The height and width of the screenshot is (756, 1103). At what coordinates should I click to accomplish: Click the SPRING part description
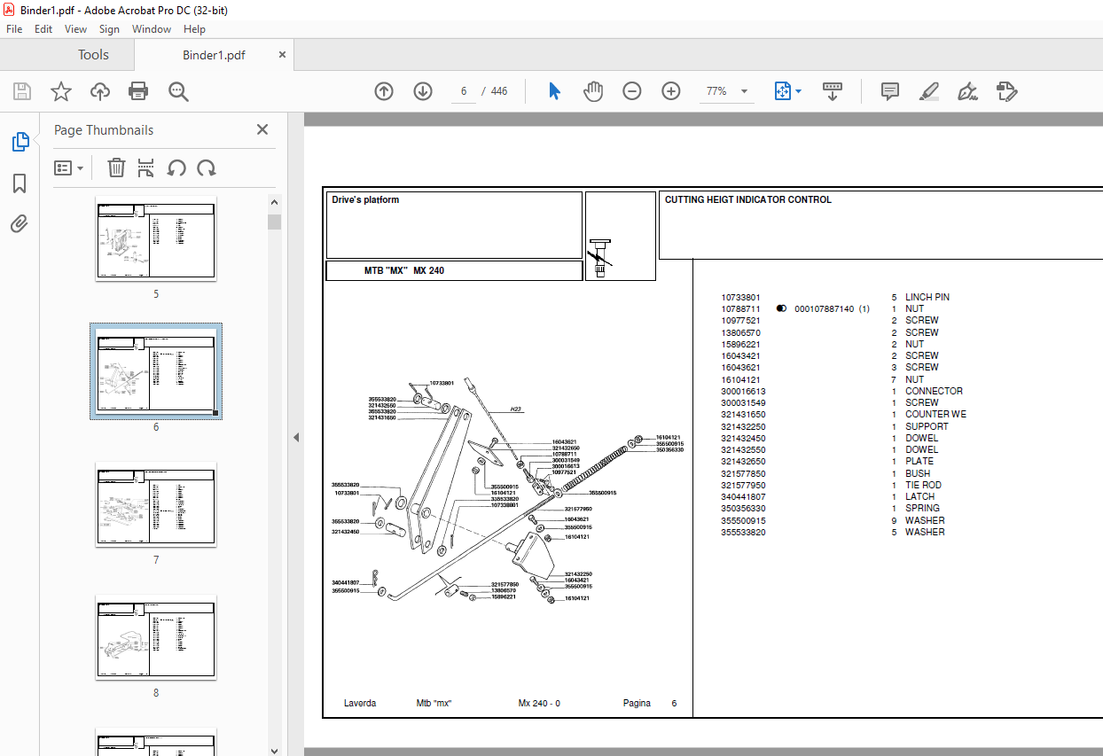[x=922, y=509]
